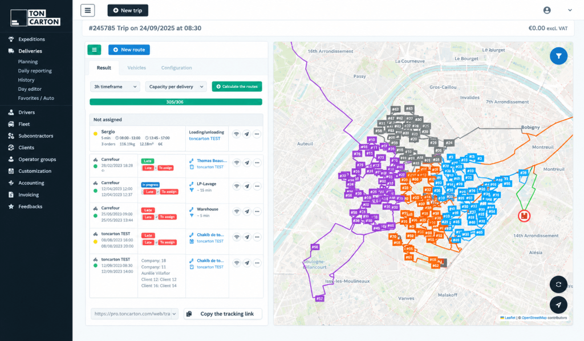
Task: Go to Fleet in the sidebar
Action: tap(24, 124)
